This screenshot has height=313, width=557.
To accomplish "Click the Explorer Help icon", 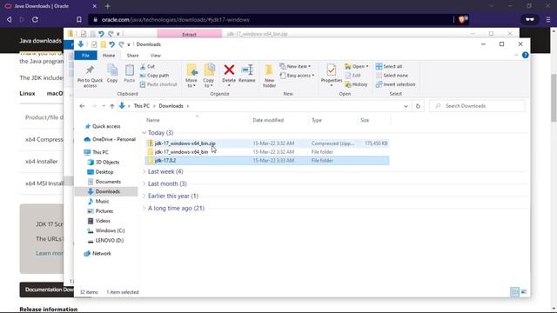I will [x=526, y=55].
